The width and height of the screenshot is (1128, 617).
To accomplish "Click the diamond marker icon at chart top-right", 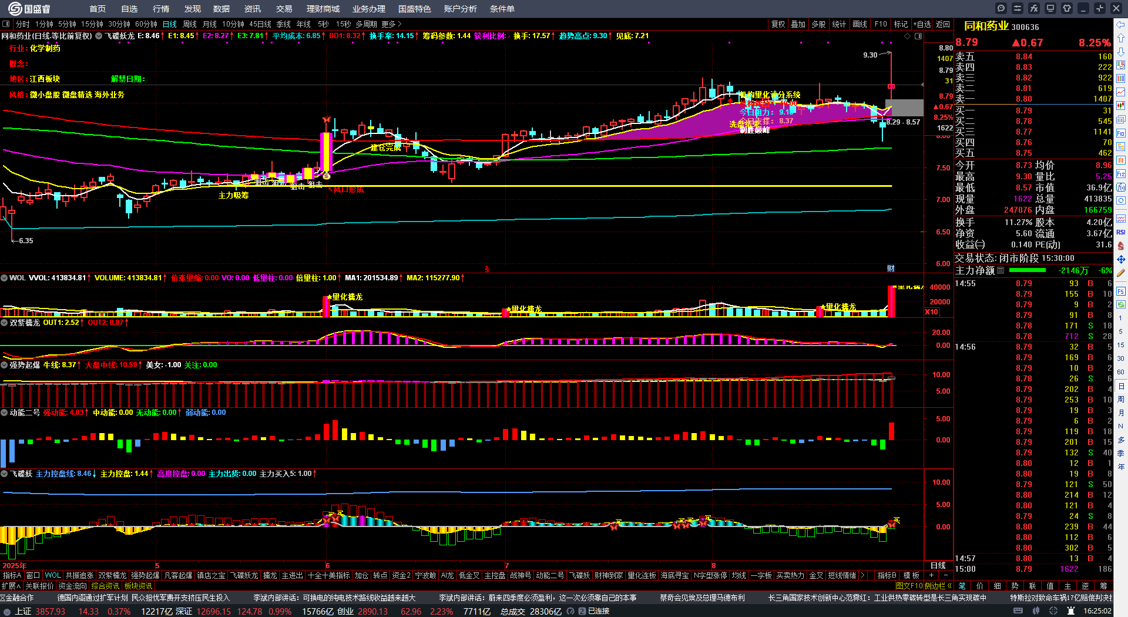I will point(908,36).
